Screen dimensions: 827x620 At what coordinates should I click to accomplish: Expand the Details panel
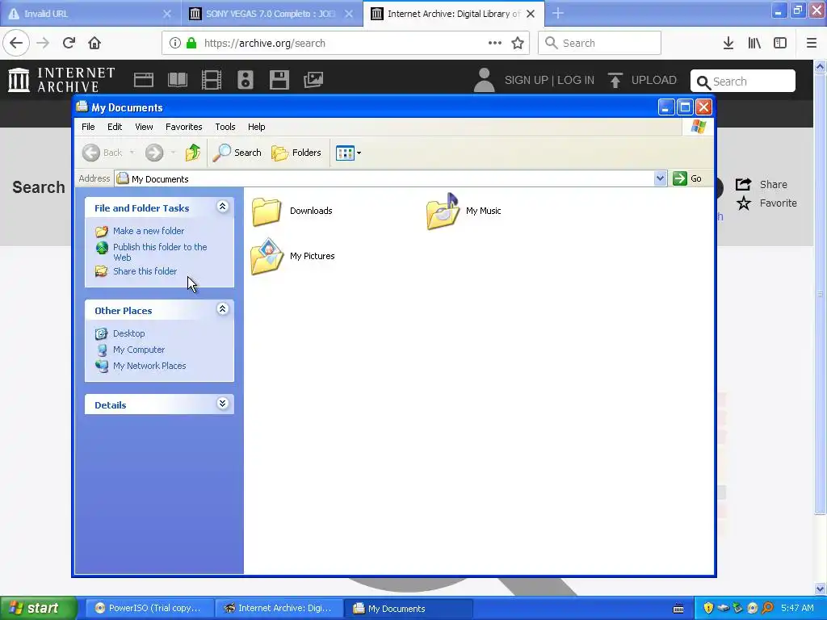click(x=223, y=404)
